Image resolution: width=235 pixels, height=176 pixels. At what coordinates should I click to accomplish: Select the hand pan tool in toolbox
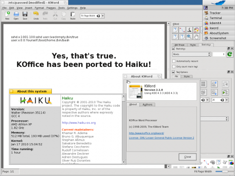196,37
